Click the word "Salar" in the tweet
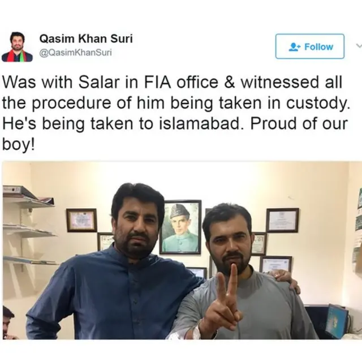Screen dimensions: 362x362 coord(100,82)
